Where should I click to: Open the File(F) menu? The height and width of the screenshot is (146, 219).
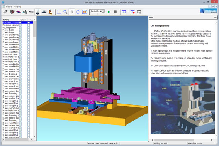click(8, 7)
